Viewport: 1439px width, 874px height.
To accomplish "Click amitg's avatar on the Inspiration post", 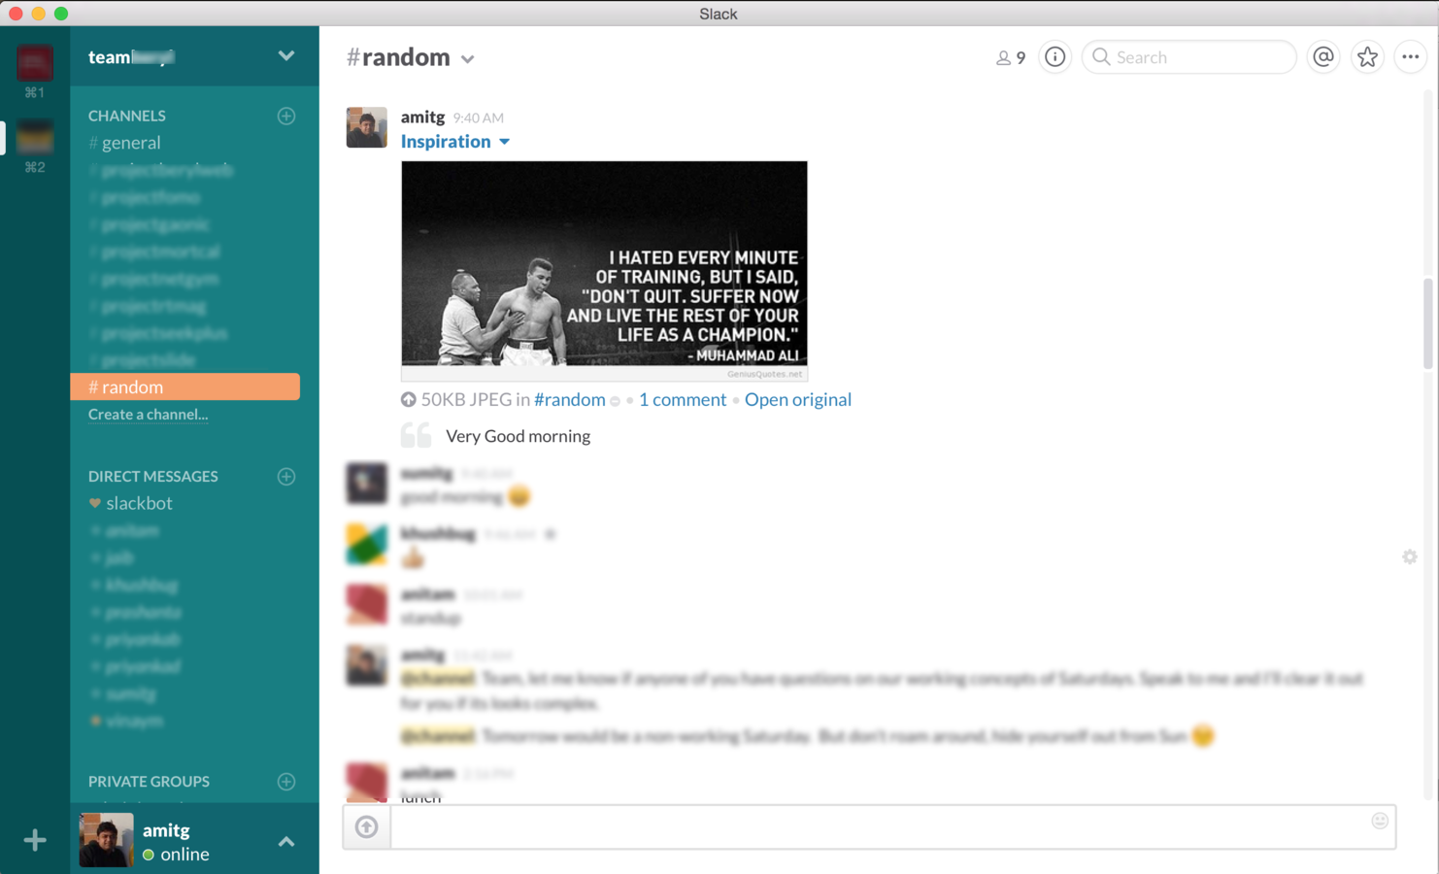I will pos(367,127).
